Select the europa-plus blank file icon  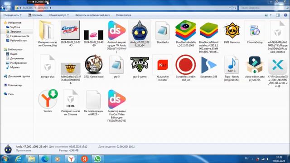click(x=48, y=65)
